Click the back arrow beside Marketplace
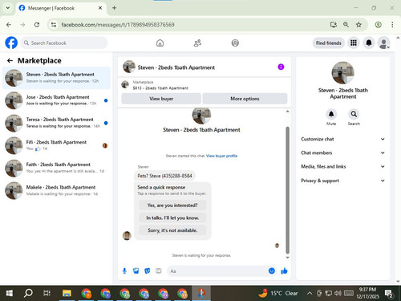401x301 pixels. (x=10, y=61)
